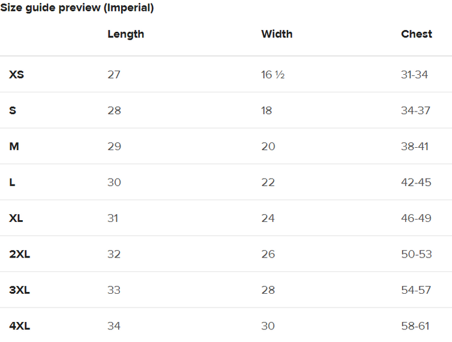This screenshot has width=452, height=342.
Task: Click the 4XL chest range 58-61
Action: [415, 326]
